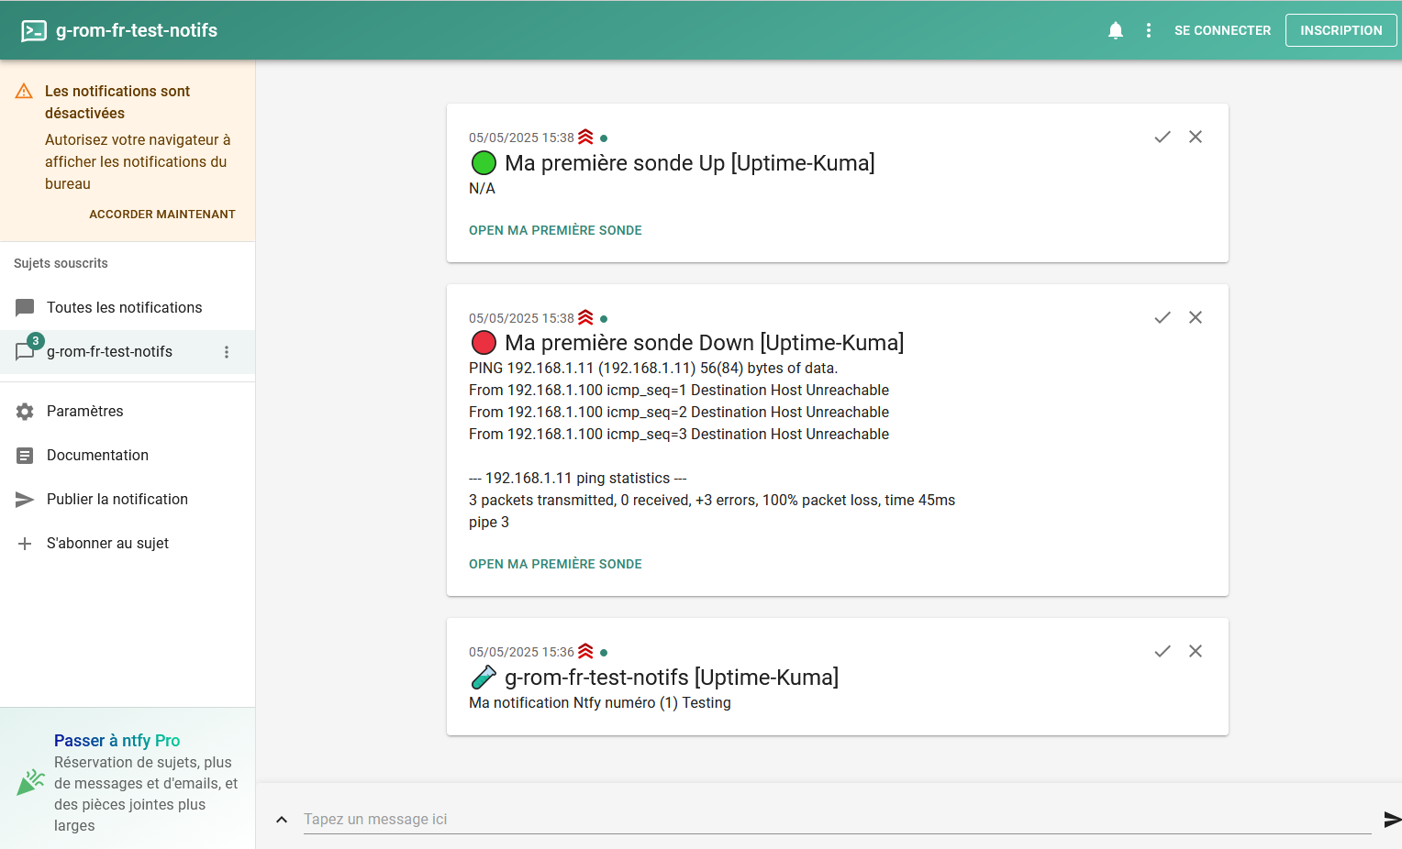1402x849 pixels.
Task: Open Paramètres settings
Action: pyautogui.click(x=128, y=412)
